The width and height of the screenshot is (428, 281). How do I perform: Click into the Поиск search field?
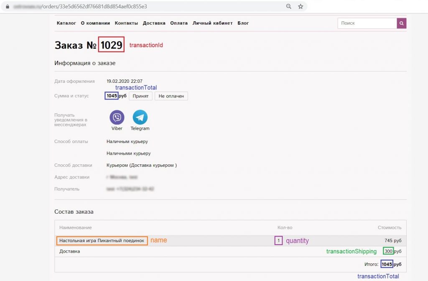coord(367,23)
